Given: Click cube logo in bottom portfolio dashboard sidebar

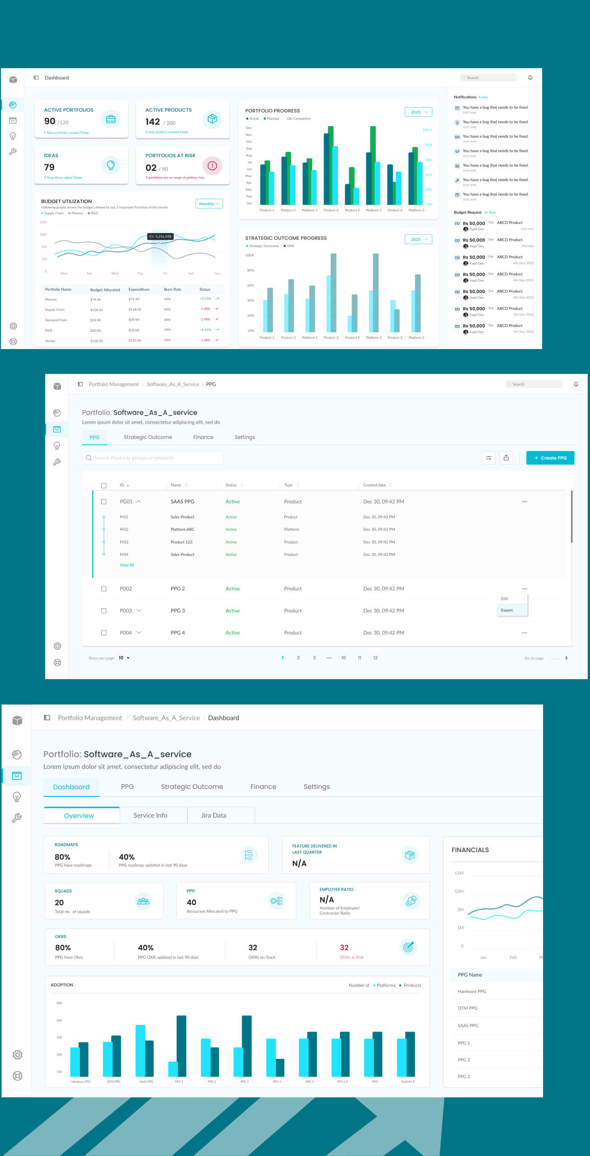Looking at the screenshot, I should point(17,720).
